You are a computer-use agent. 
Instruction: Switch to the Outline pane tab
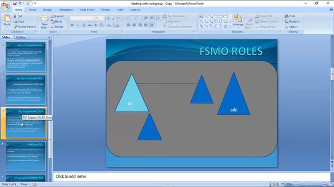tap(21, 37)
